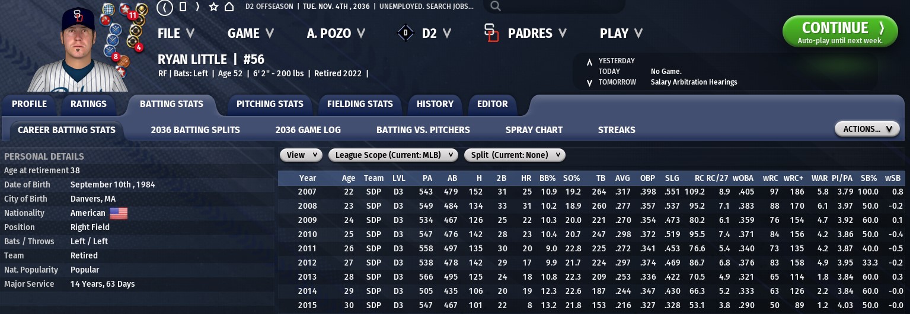Click the D2 league diamond logo
Image resolution: width=910 pixels, height=314 pixels.
[405, 34]
